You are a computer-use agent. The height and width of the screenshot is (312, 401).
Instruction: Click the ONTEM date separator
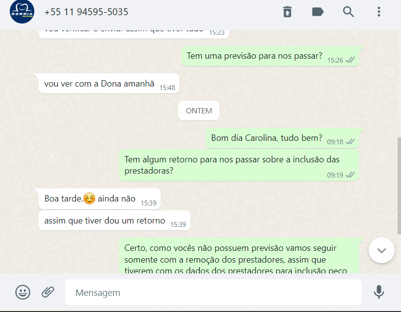pos(199,111)
